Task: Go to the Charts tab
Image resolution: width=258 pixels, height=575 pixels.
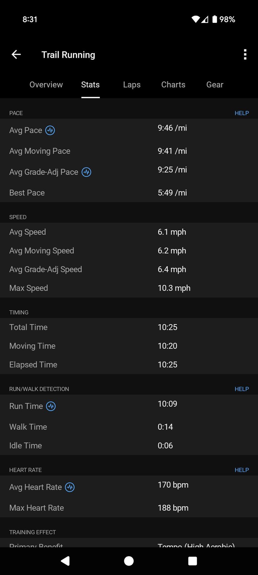Action: (x=173, y=85)
